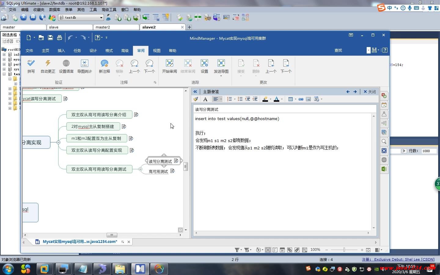
Task: Toggle the map view icon in status bar
Action: coord(268,250)
